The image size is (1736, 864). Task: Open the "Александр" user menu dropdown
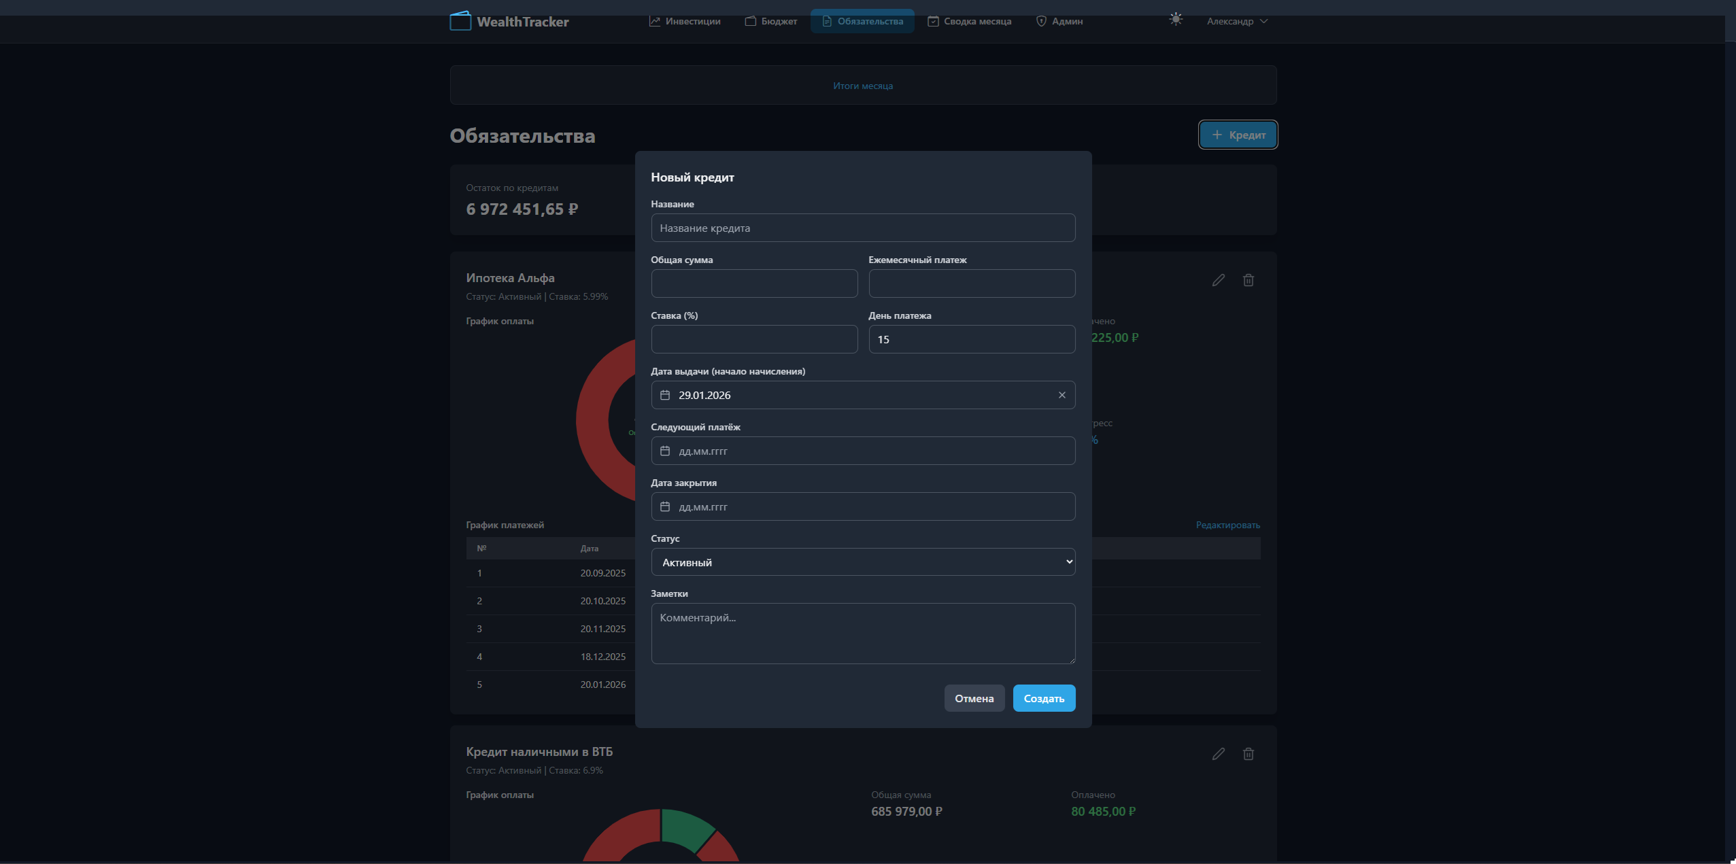[x=1236, y=21]
